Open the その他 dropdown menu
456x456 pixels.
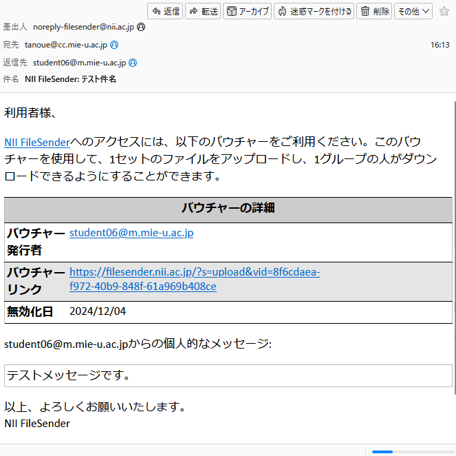coord(413,11)
